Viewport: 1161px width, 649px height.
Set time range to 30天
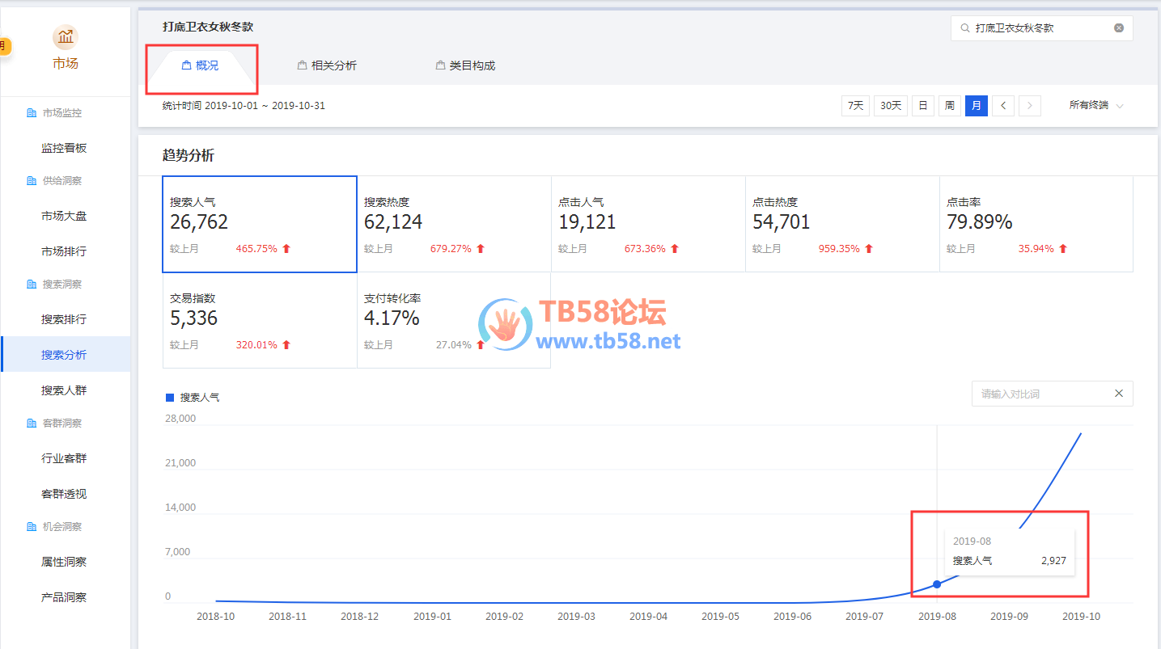tap(890, 106)
